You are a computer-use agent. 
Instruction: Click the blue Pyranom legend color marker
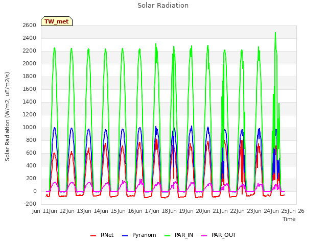point(125,236)
